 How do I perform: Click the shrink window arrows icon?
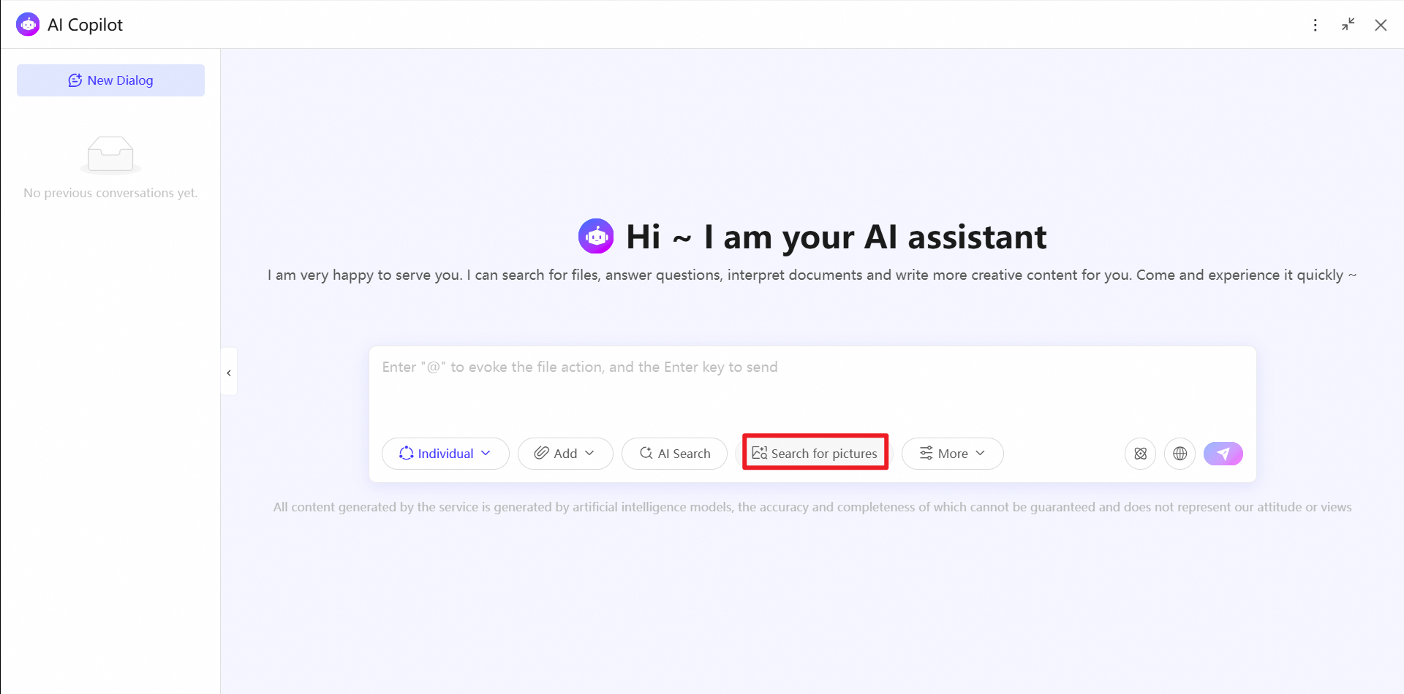click(1348, 25)
